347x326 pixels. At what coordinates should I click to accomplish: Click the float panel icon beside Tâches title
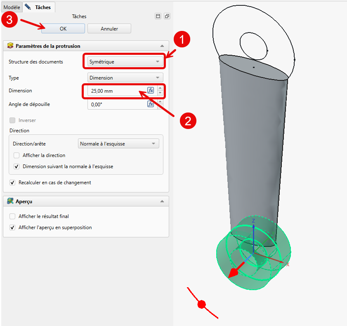[167, 16]
